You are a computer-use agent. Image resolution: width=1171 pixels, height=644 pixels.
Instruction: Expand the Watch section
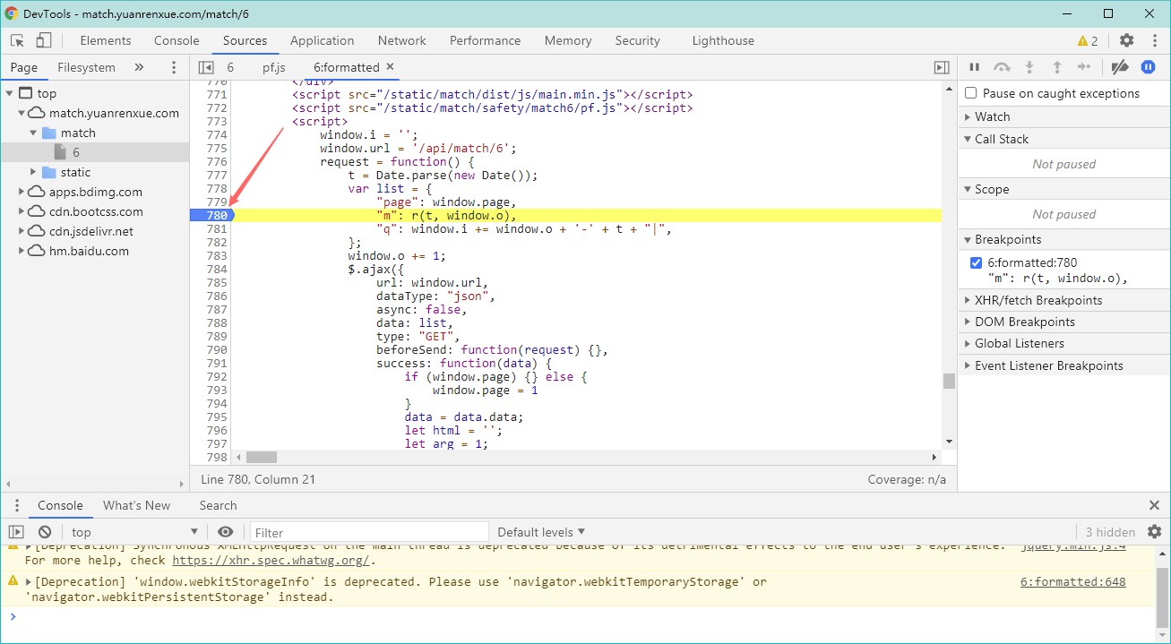point(1064,116)
